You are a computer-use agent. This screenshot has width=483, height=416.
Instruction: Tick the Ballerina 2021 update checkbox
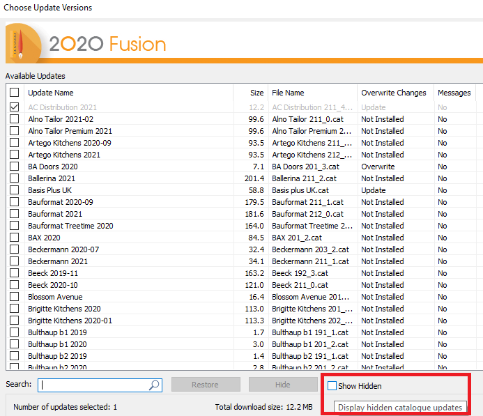pyautogui.click(x=15, y=178)
